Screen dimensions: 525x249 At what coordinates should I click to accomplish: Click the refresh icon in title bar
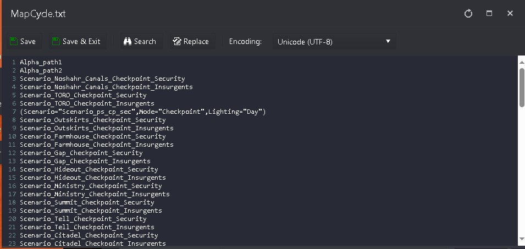coord(468,13)
